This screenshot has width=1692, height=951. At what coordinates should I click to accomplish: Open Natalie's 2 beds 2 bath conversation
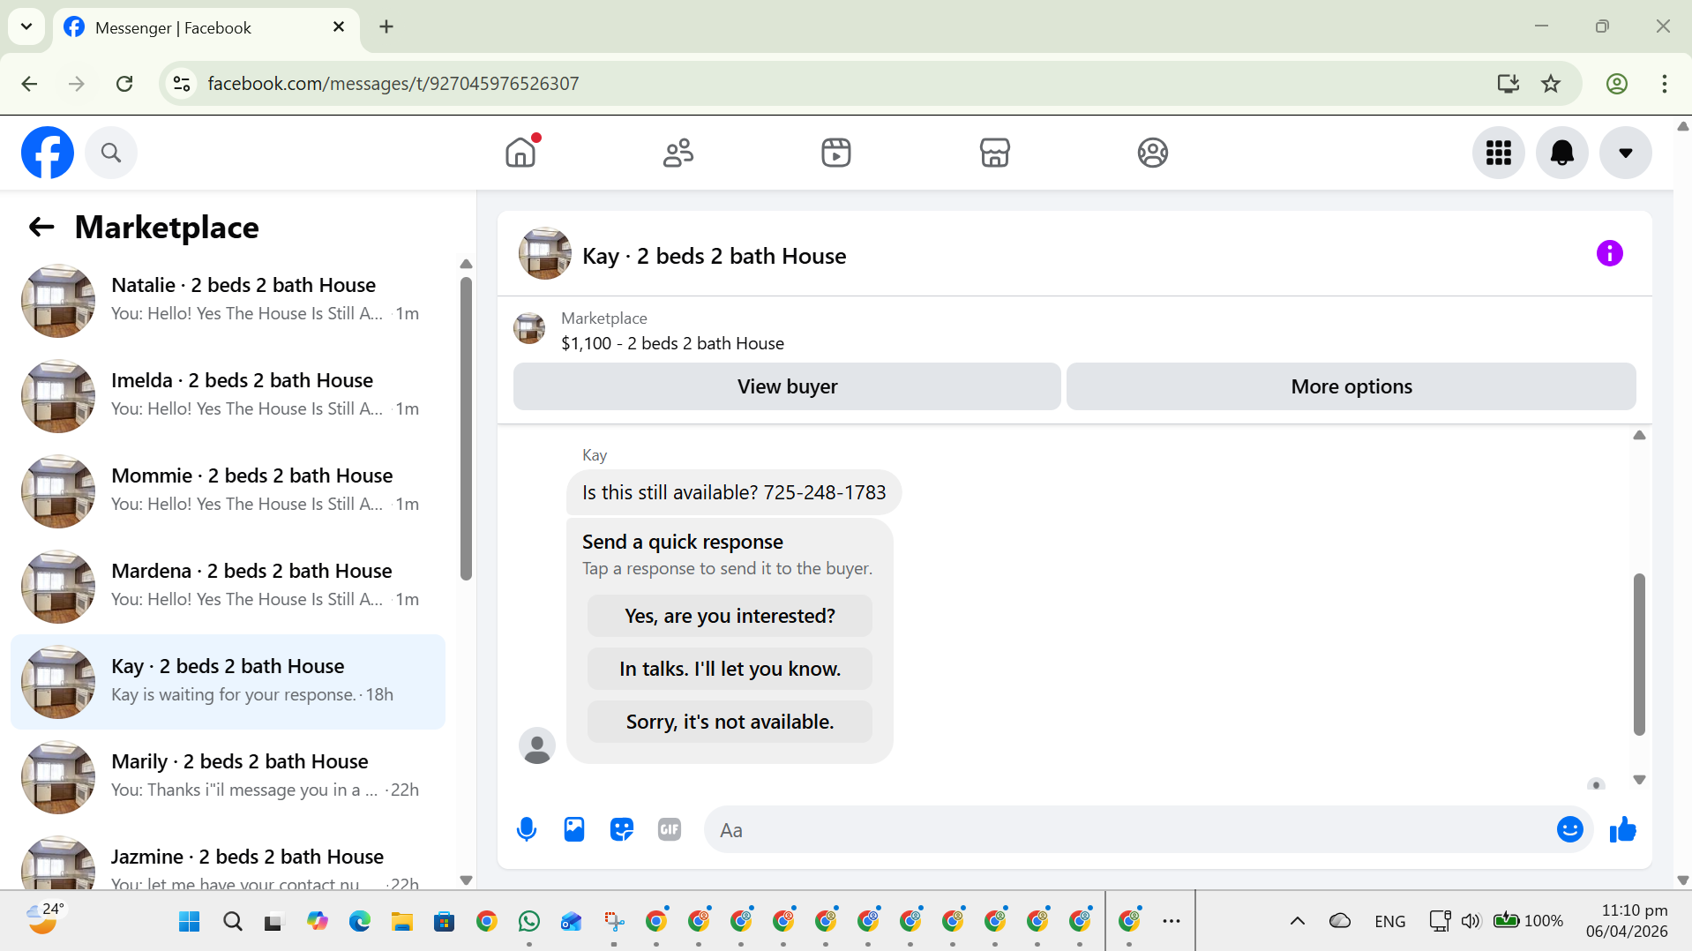pyautogui.click(x=228, y=300)
